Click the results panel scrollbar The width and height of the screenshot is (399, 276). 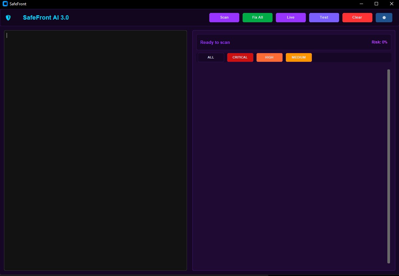point(388,166)
